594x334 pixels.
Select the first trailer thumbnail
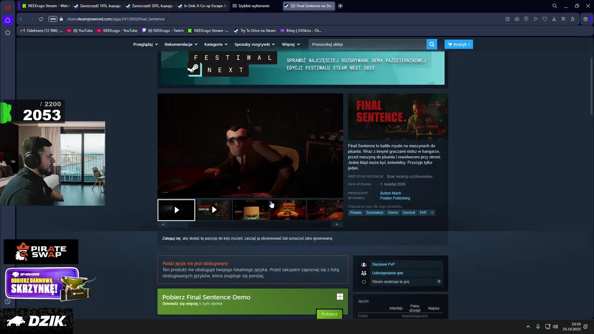[176, 210]
